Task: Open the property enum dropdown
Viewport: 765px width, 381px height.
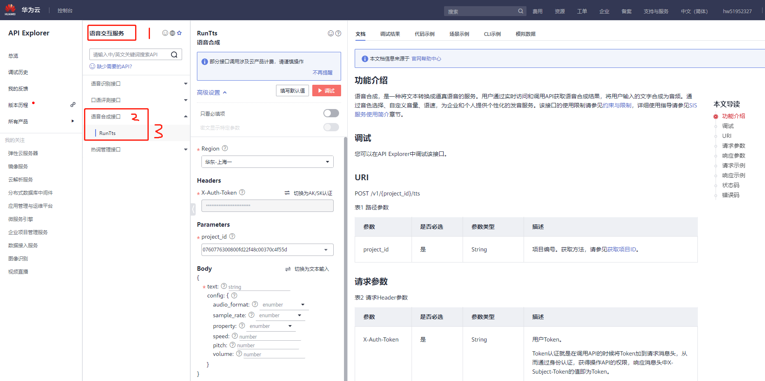Action: tap(271, 326)
